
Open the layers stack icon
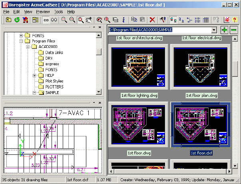[x=115, y=20]
